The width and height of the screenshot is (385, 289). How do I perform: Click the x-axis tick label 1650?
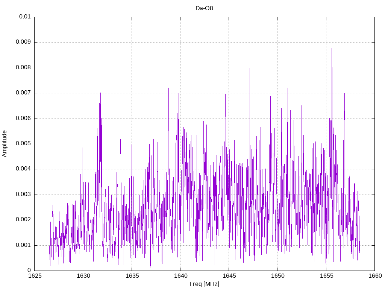click(278, 276)
